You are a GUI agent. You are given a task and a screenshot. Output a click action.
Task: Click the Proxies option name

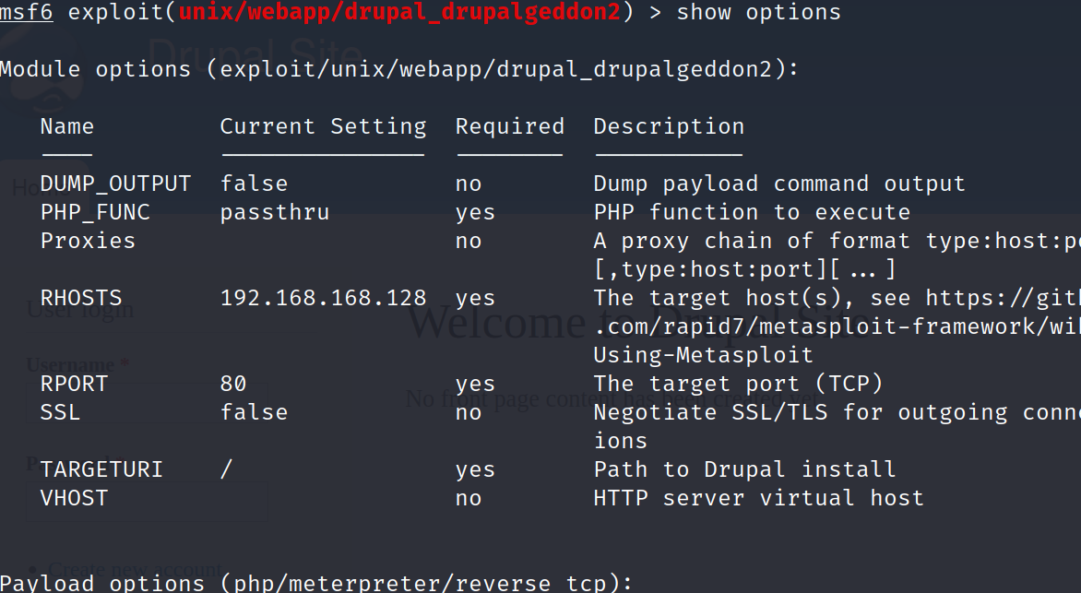tap(88, 242)
